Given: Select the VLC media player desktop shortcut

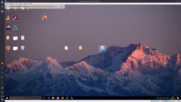Looking at the screenshot, I should [8, 19].
